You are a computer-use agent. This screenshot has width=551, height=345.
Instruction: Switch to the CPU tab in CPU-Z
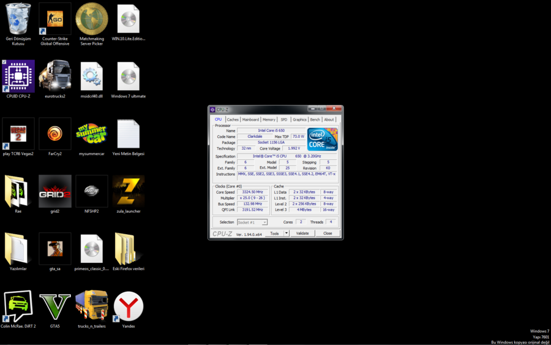pos(218,119)
